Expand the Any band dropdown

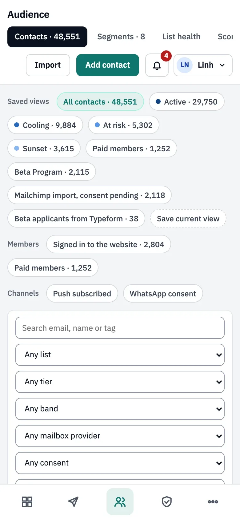click(120, 409)
